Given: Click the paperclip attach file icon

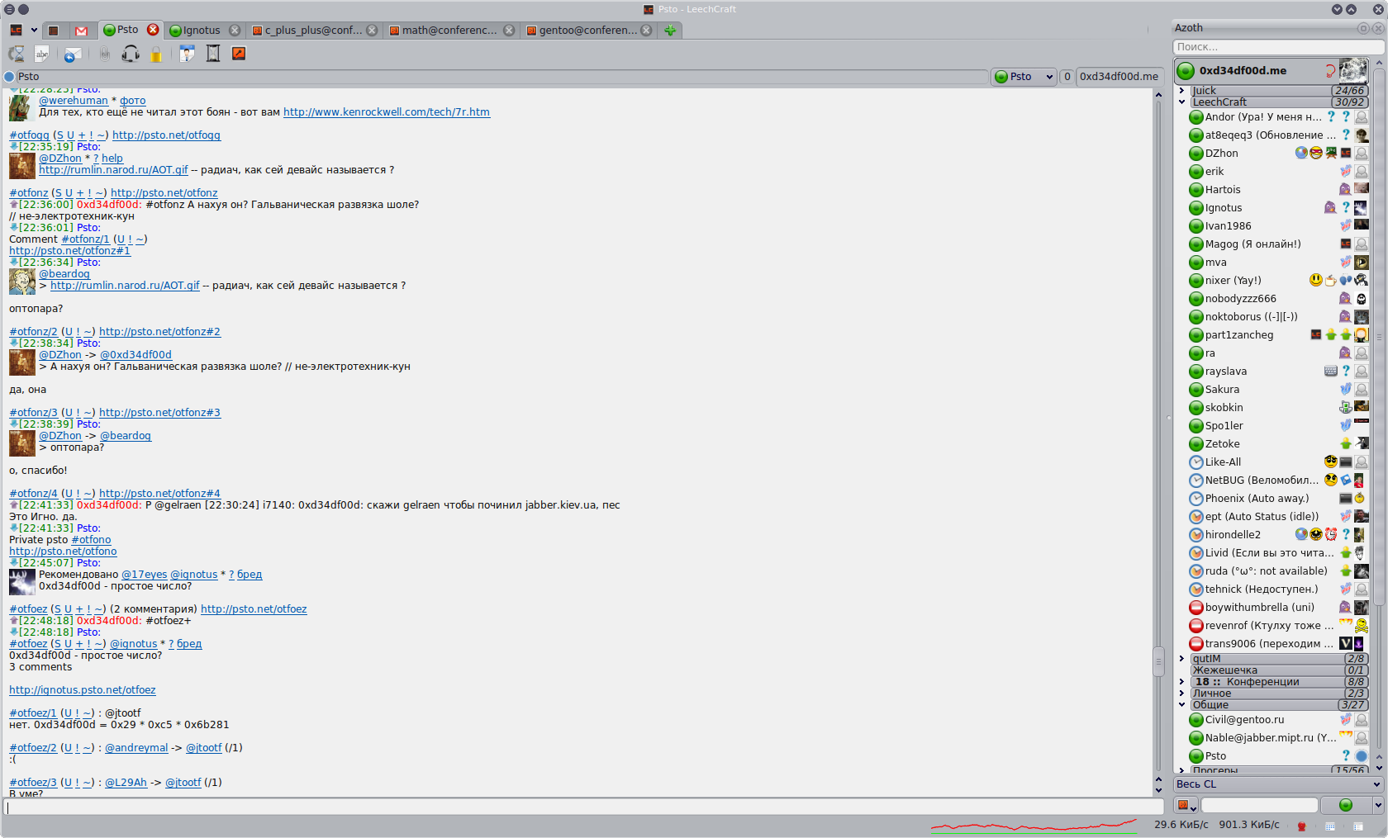Looking at the screenshot, I should point(104,54).
